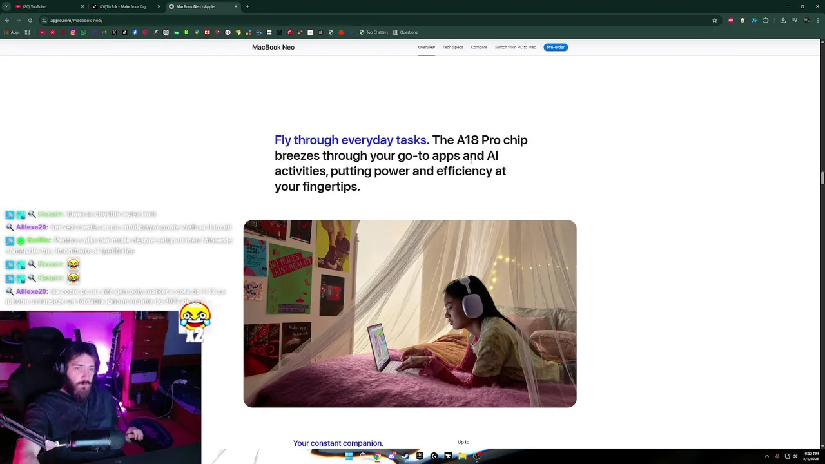Open the Apps bookmark shortcut
The width and height of the screenshot is (825, 464).
point(12,32)
